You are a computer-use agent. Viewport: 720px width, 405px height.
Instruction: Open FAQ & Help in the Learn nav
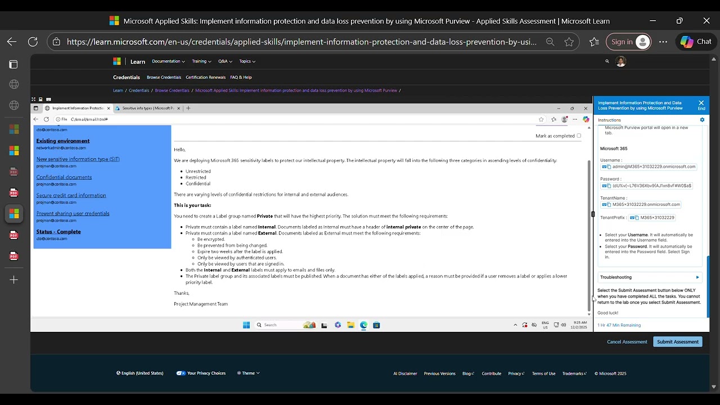click(241, 77)
